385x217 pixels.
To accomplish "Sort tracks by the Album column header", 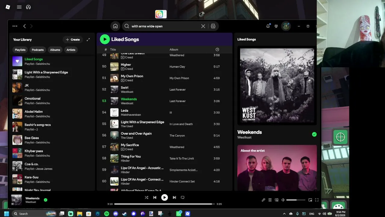I will point(174,49).
